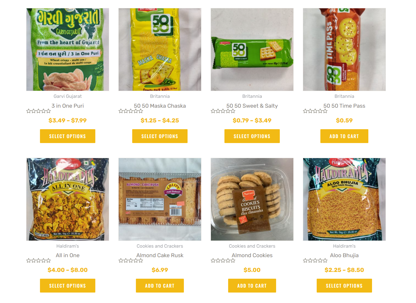Add Almond Cookies to cart
This screenshot has width=416, height=303.
252,286
